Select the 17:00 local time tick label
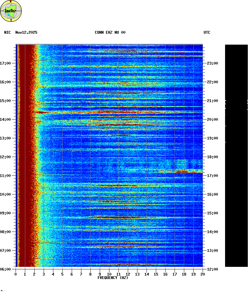This screenshot has height=294, width=250. tap(6, 63)
